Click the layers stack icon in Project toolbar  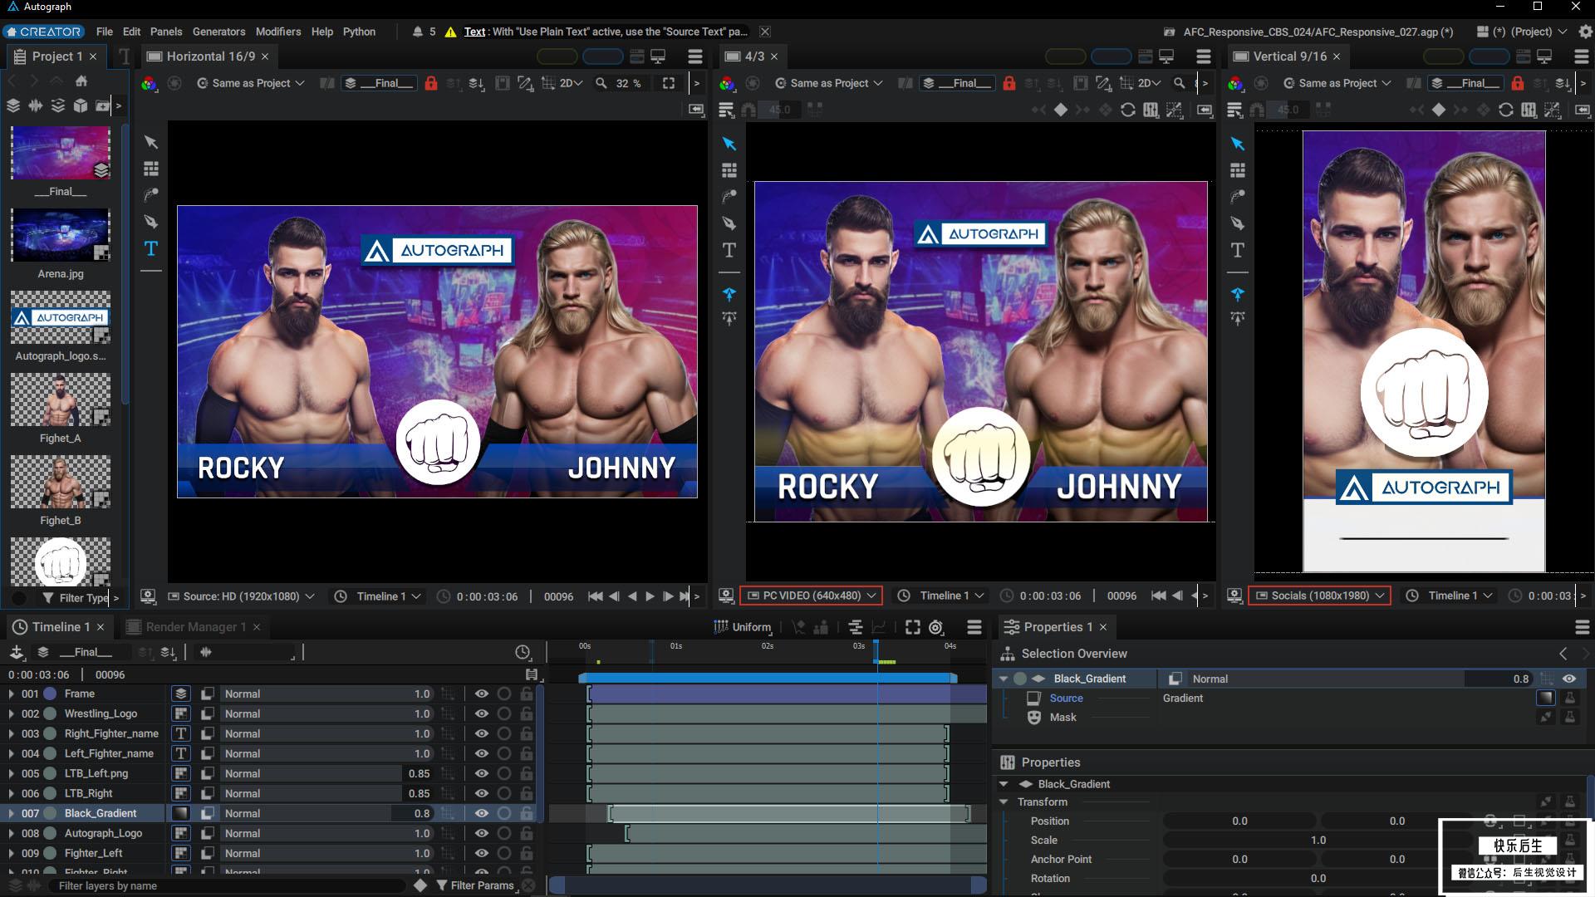click(13, 105)
